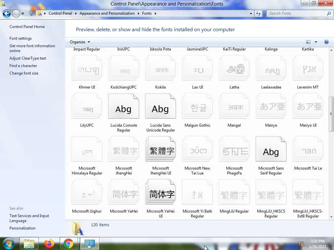The width and height of the screenshot is (334, 250).
Task: Open the Organize dropdown menu
Action: coord(80,42)
